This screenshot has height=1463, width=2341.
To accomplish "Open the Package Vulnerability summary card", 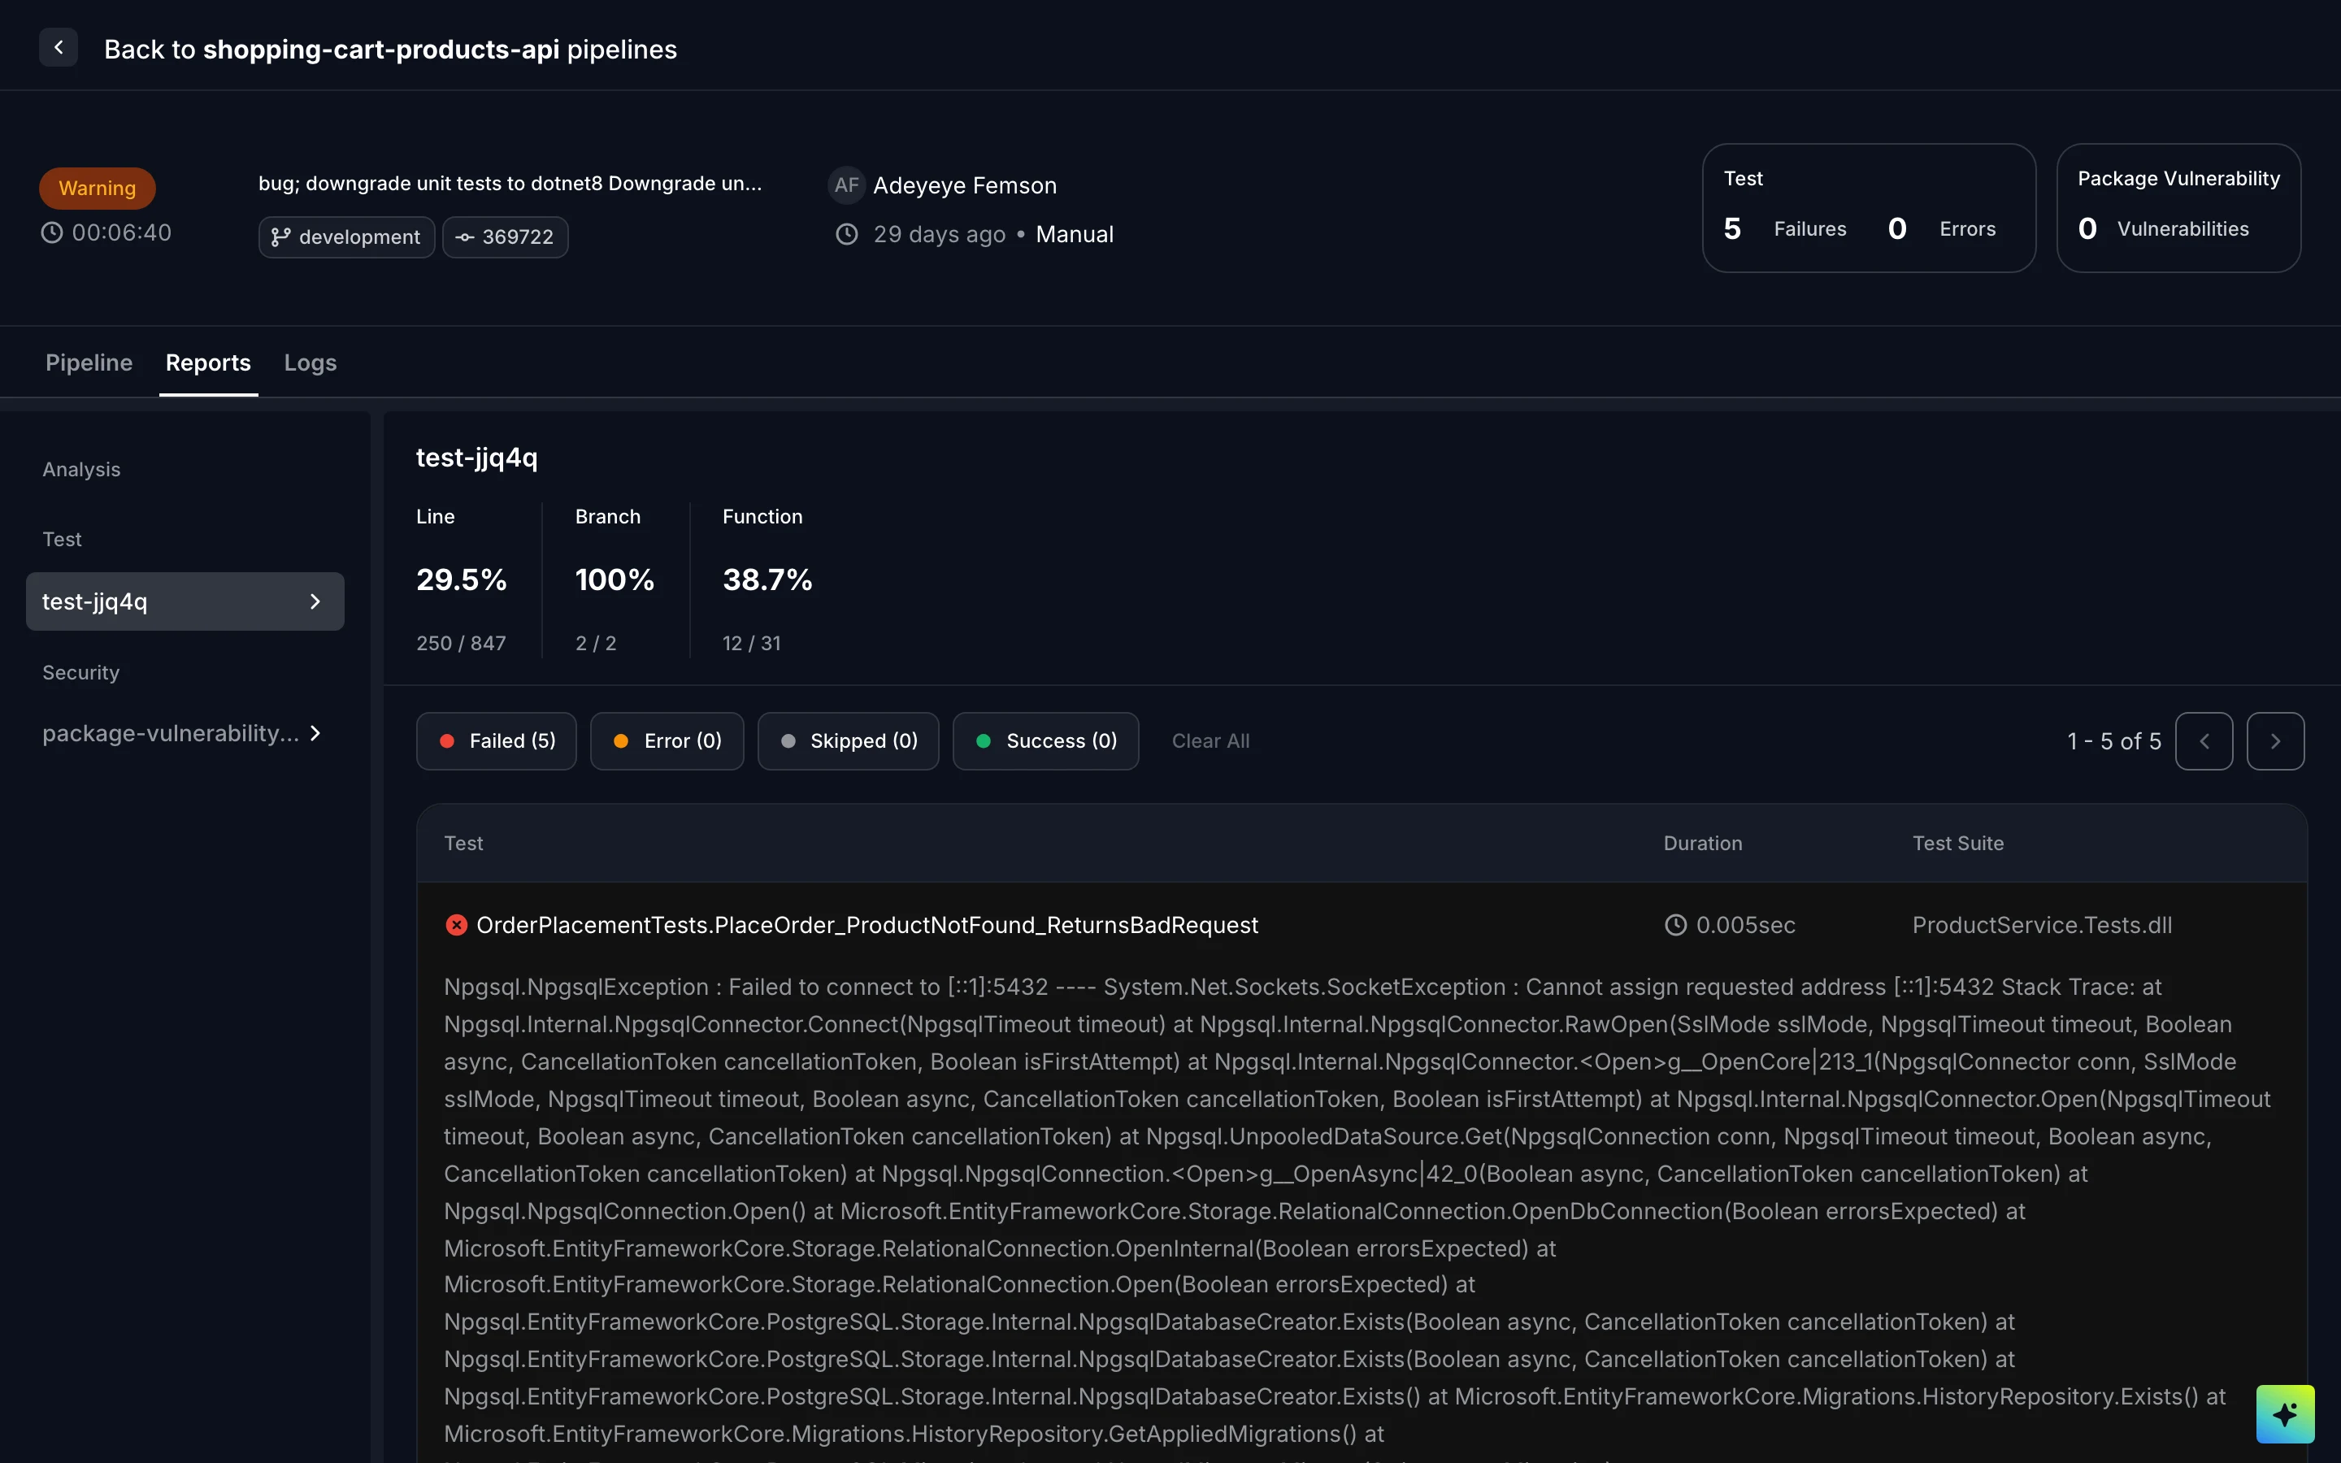I will tap(2178, 208).
